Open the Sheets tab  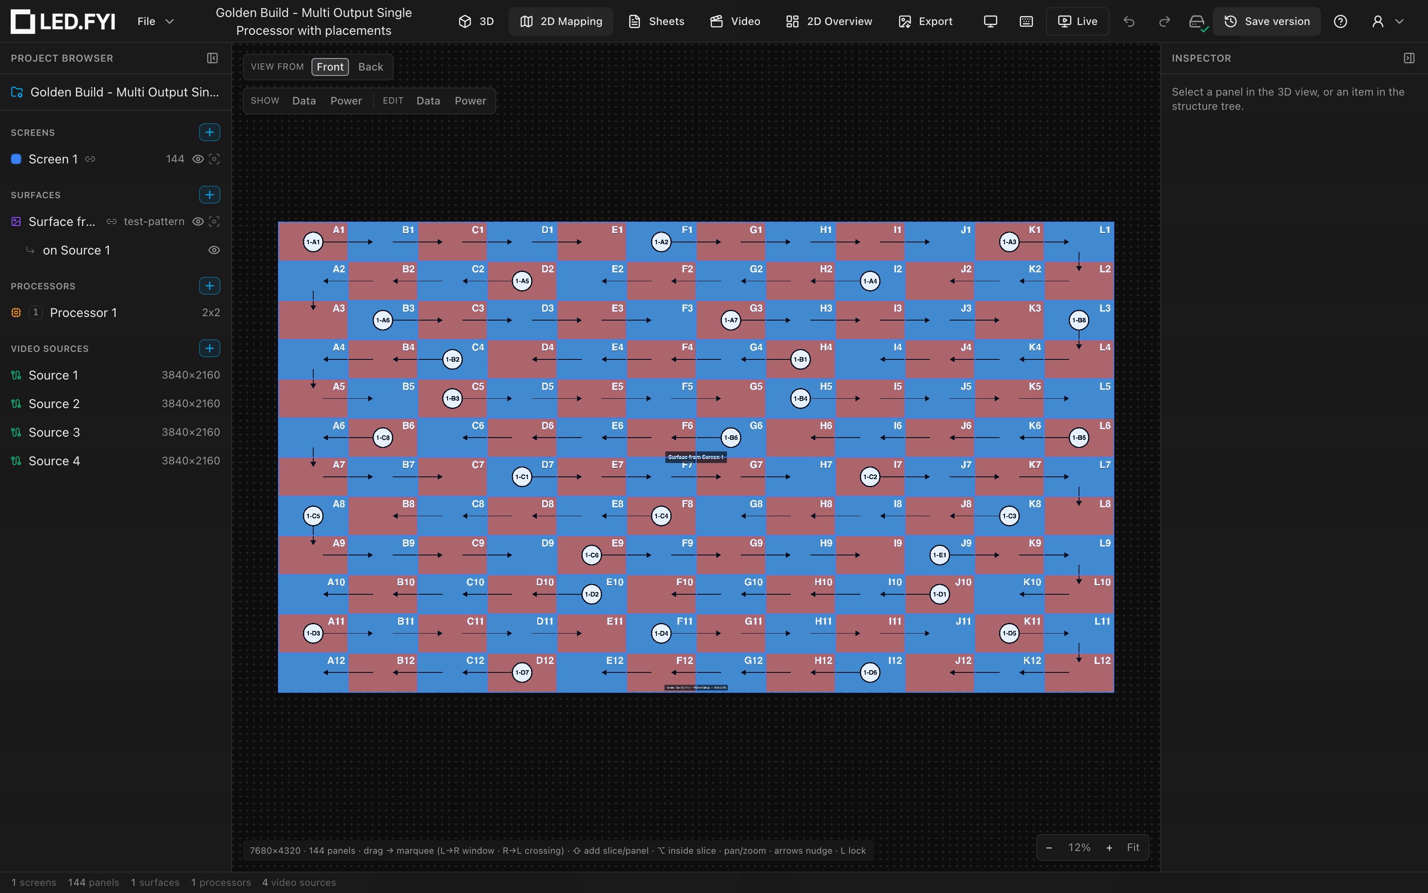[x=656, y=21]
